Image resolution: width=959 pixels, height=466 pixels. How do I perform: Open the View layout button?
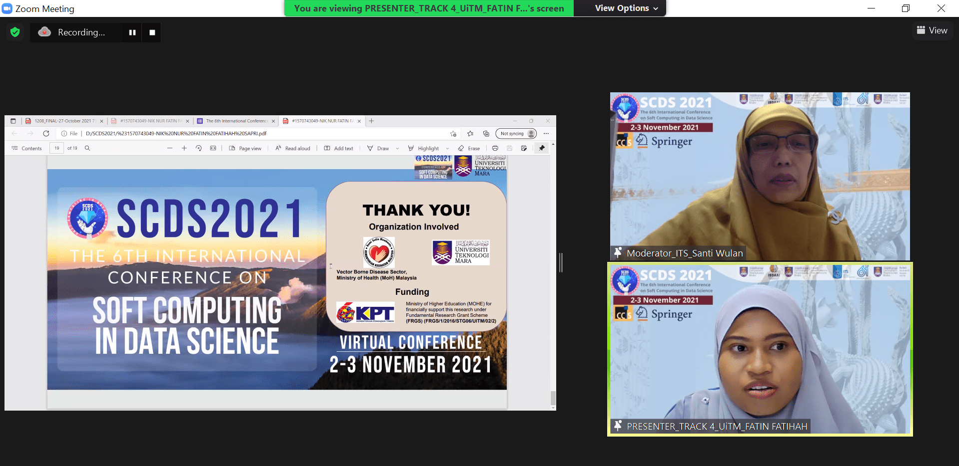(932, 30)
